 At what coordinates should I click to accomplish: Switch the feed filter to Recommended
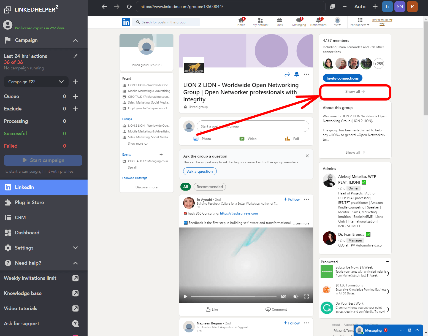209,187
